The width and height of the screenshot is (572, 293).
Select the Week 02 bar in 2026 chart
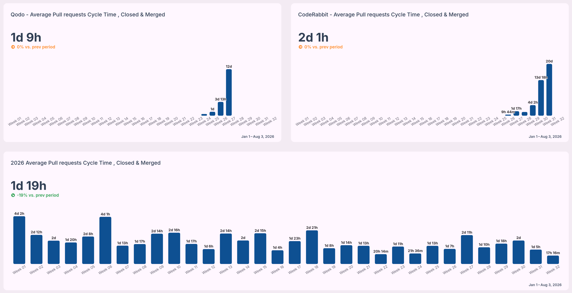36,249
